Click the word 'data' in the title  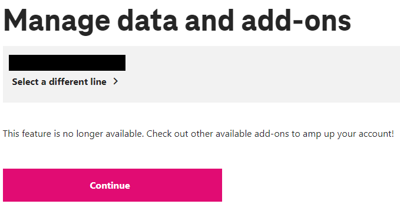[147, 21]
